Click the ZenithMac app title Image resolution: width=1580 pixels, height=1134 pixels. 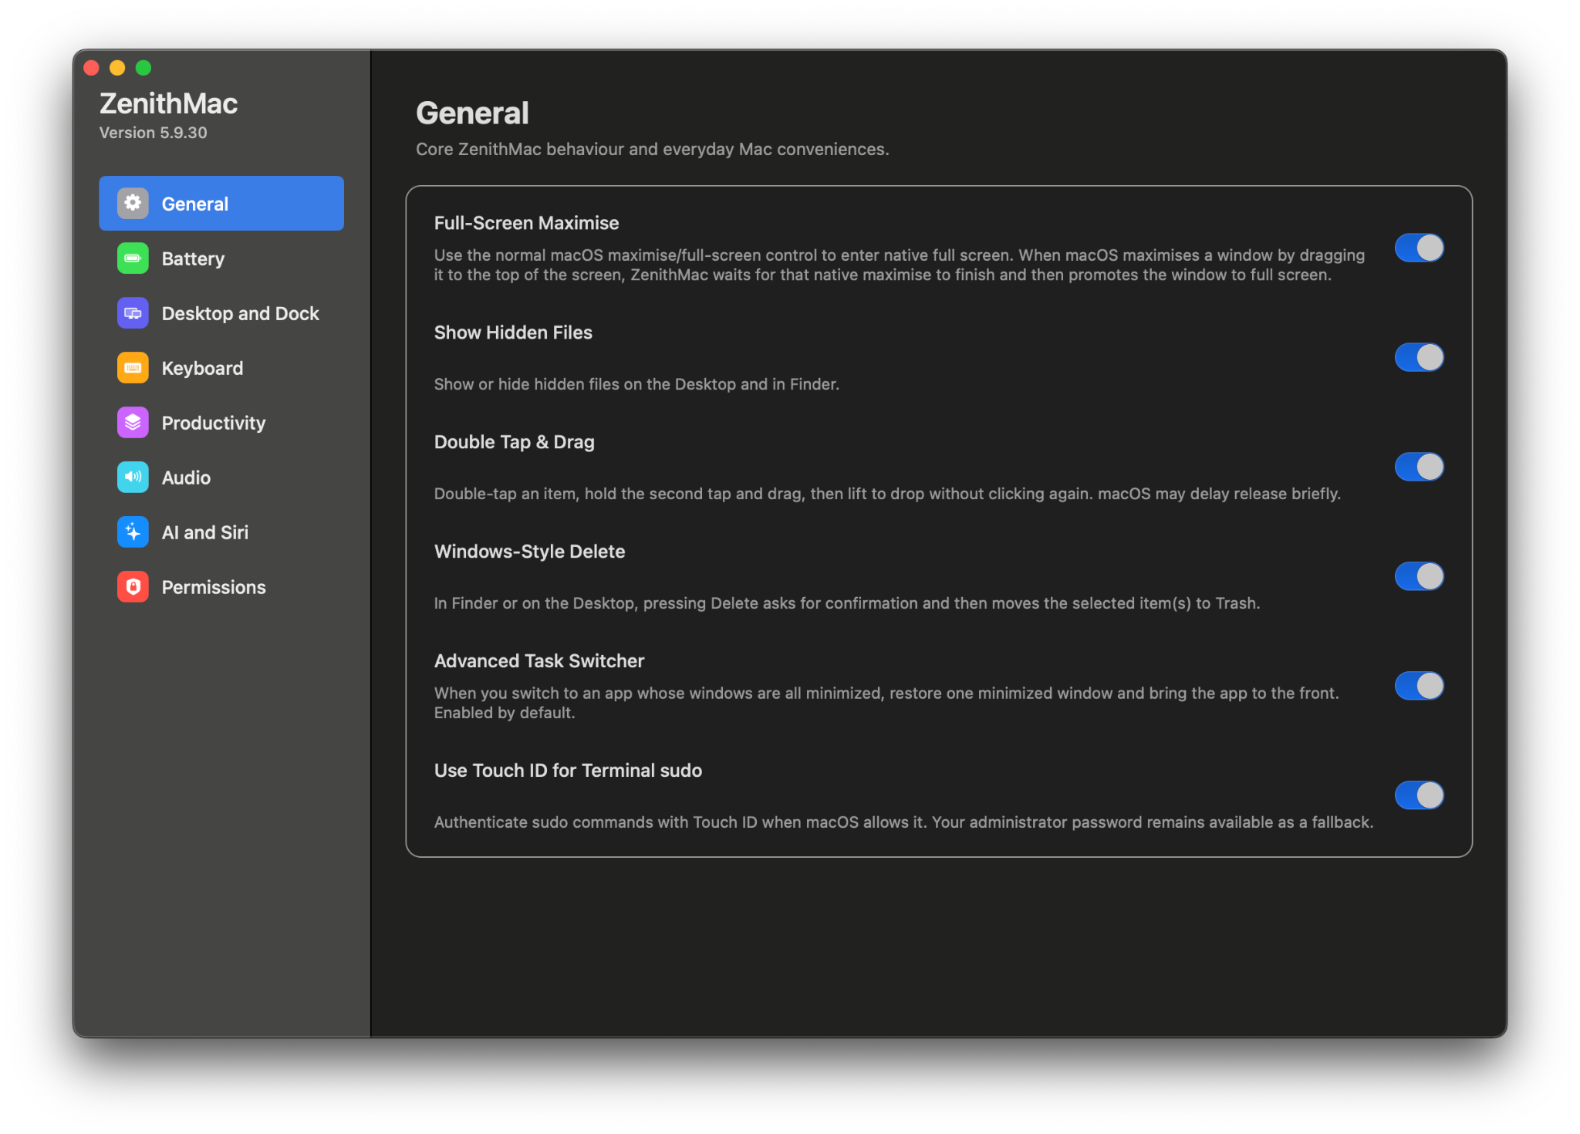(x=168, y=103)
